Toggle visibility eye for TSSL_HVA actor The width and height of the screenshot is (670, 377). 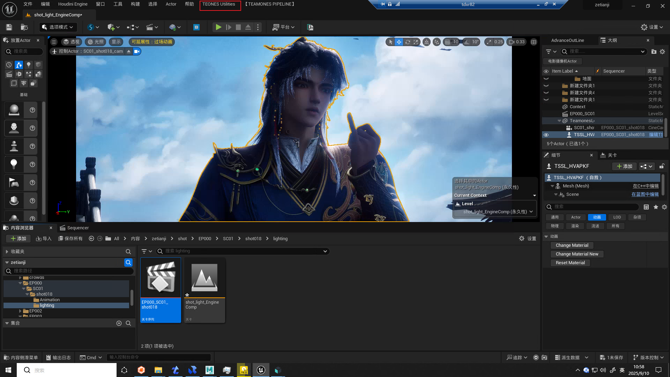pyautogui.click(x=546, y=135)
